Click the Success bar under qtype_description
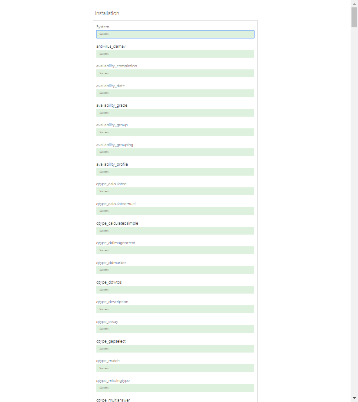This screenshot has width=358, height=402. (x=175, y=309)
